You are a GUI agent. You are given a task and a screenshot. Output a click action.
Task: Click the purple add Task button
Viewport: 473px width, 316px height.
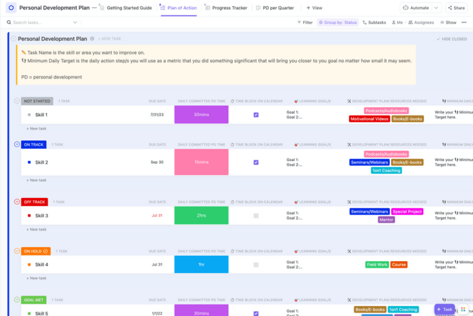[x=445, y=309]
